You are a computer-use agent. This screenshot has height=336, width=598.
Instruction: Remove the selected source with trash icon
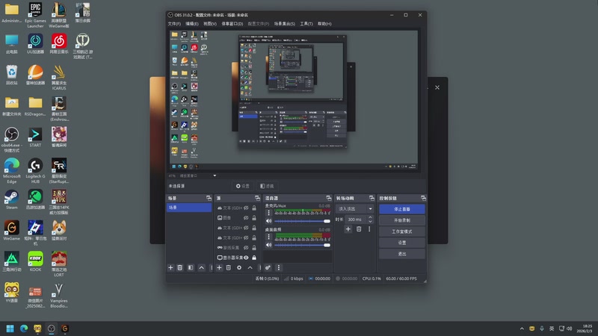tap(229, 268)
